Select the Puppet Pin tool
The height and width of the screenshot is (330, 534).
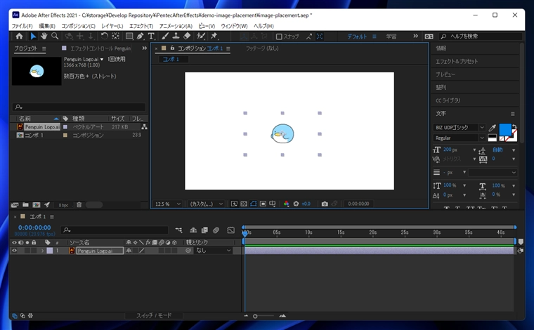214,36
